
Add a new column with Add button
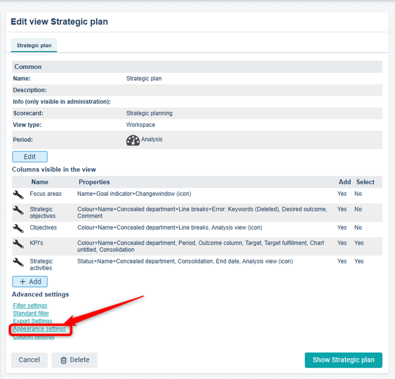tap(30, 282)
